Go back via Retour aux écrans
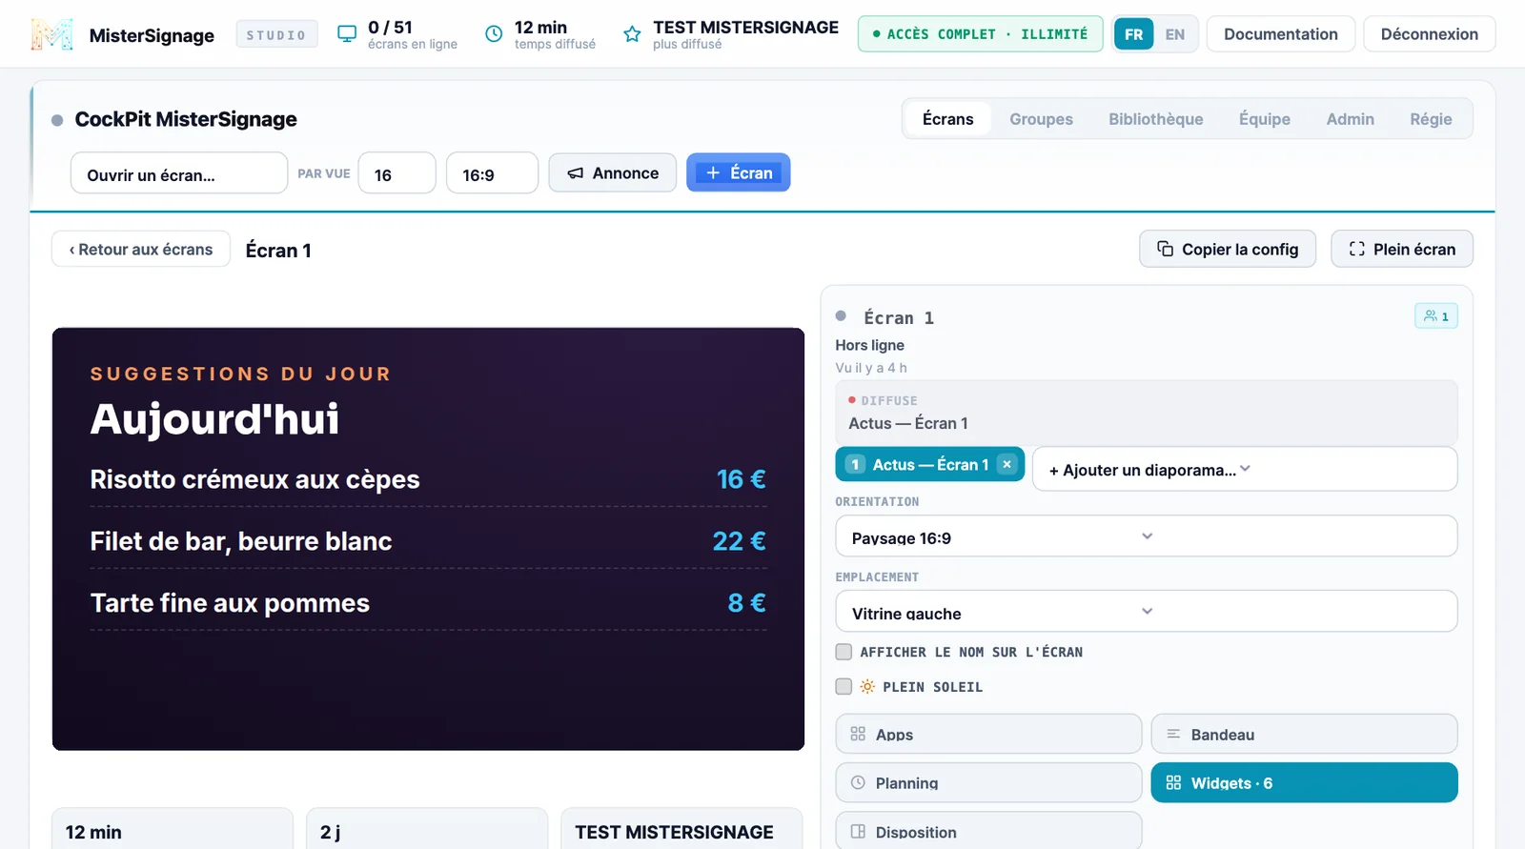This screenshot has width=1525, height=849. (x=141, y=249)
